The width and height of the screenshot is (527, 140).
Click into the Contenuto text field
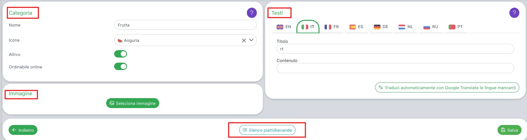pos(395,68)
